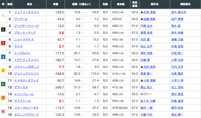Open trainer 竹内 正洋 profile

coord(177,67)
